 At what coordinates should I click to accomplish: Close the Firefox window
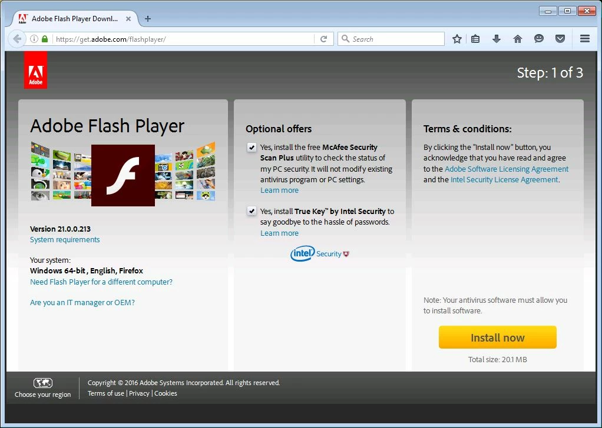pyautogui.click(x=587, y=11)
